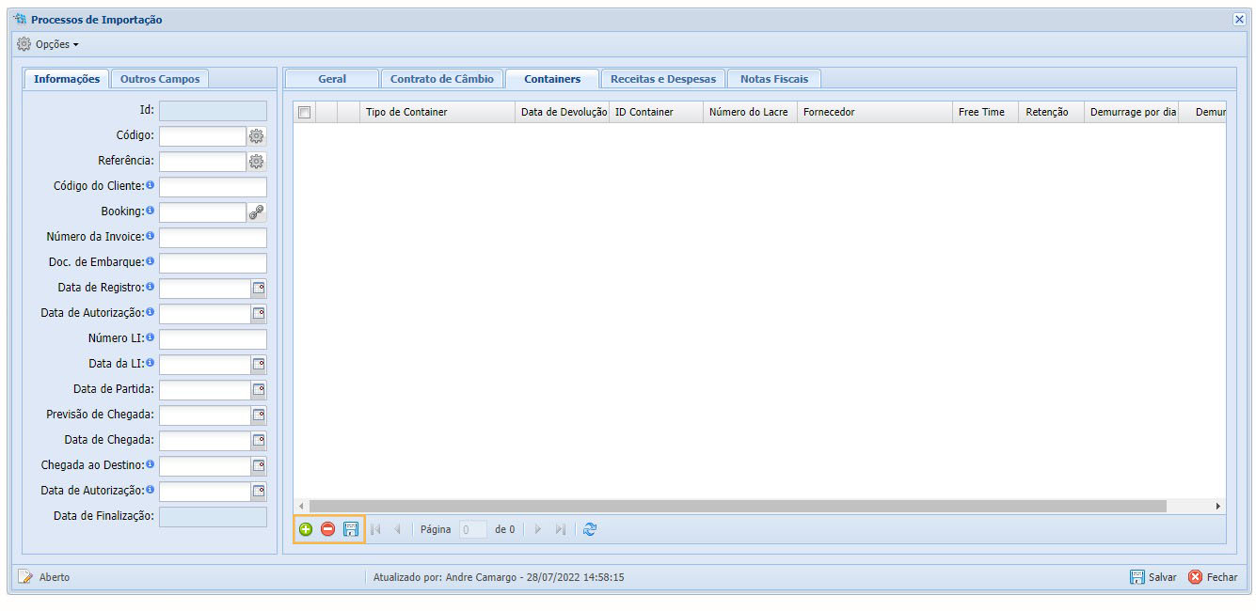The image size is (1256, 611).
Task: Click the red remove container icon
Action: click(x=328, y=529)
